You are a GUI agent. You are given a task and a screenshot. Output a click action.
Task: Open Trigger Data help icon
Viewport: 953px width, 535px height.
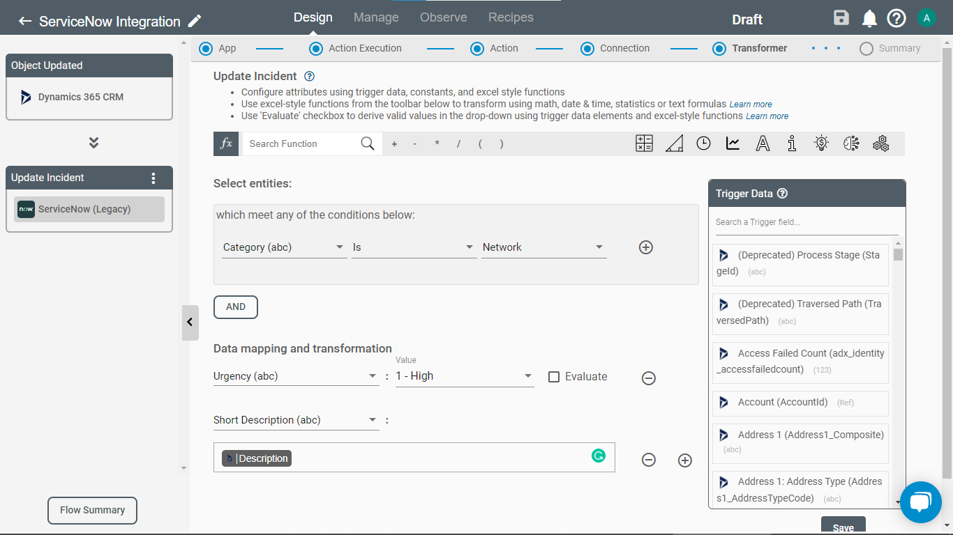click(783, 194)
